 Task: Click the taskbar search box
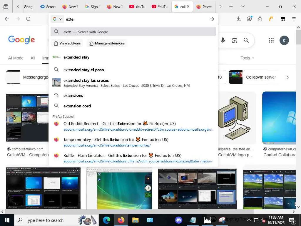56,220
